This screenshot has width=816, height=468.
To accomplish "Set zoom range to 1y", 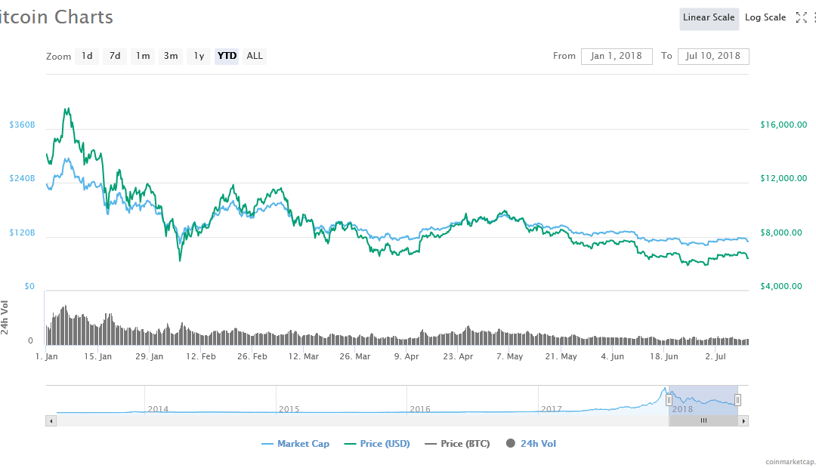I will (x=199, y=56).
